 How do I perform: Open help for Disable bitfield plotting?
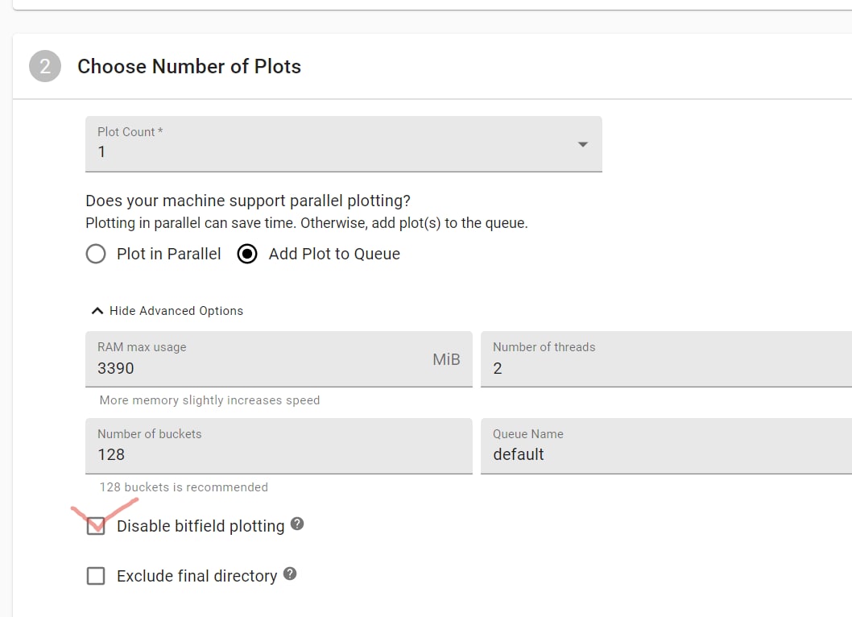(x=296, y=524)
